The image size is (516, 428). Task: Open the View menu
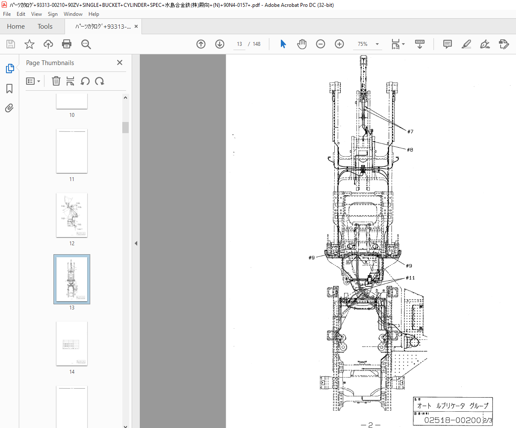coord(36,14)
